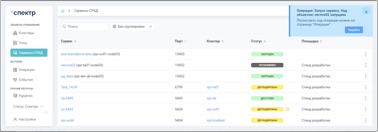Collapse the sidebar with the arrow icon

[46, 112]
